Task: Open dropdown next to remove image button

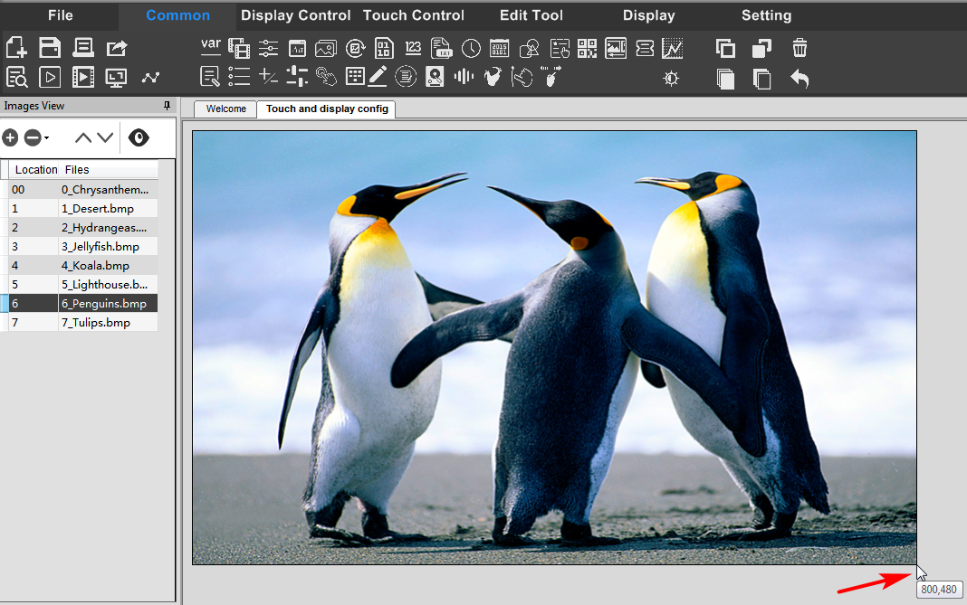Action: coord(47,138)
